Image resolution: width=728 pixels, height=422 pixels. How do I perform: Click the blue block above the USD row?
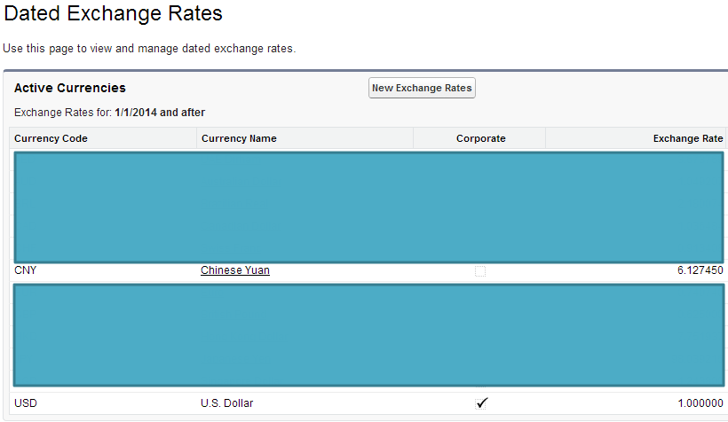point(368,335)
